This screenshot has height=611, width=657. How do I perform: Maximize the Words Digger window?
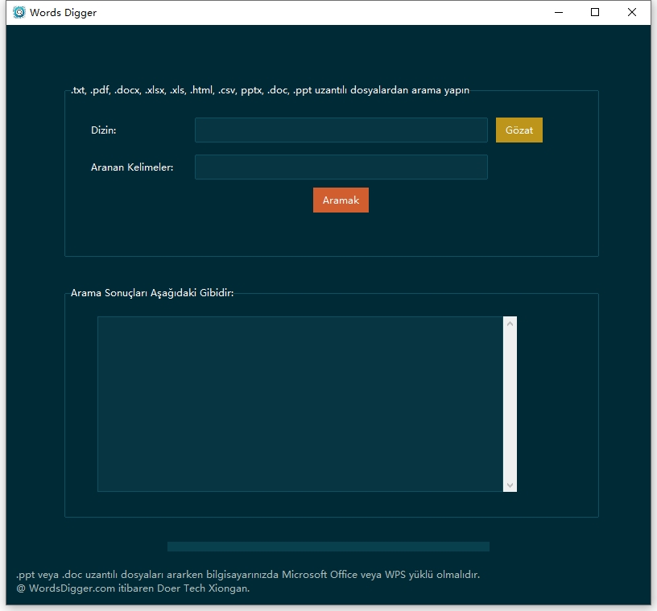click(x=595, y=13)
